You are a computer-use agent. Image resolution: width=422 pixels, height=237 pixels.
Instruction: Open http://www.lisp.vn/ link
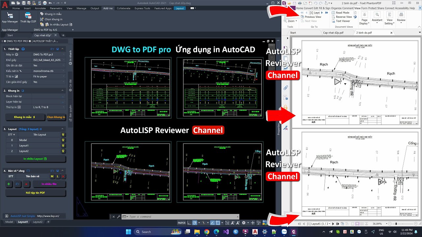(x=48, y=216)
